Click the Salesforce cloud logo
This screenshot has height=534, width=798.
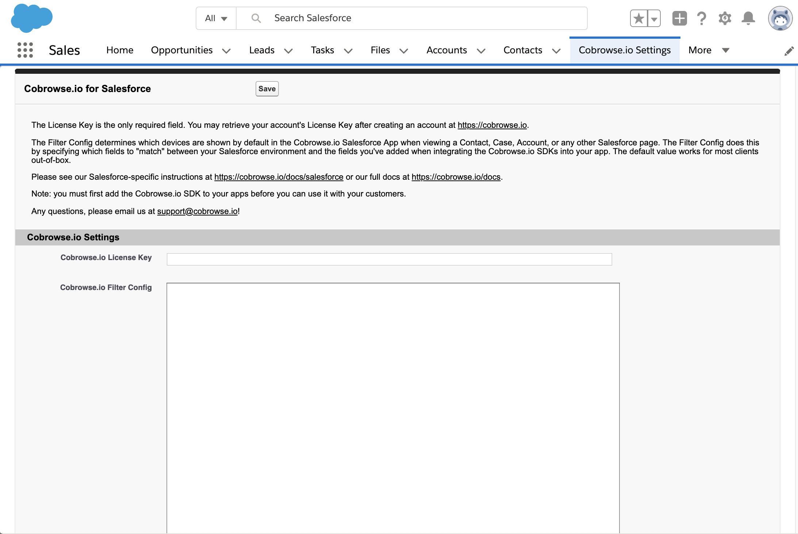pyautogui.click(x=31, y=18)
